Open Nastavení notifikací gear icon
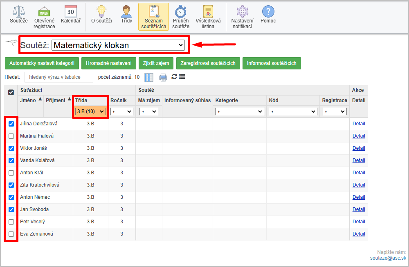Image resolution: width=409 pixels, height=267 pixels. (242, 11)
